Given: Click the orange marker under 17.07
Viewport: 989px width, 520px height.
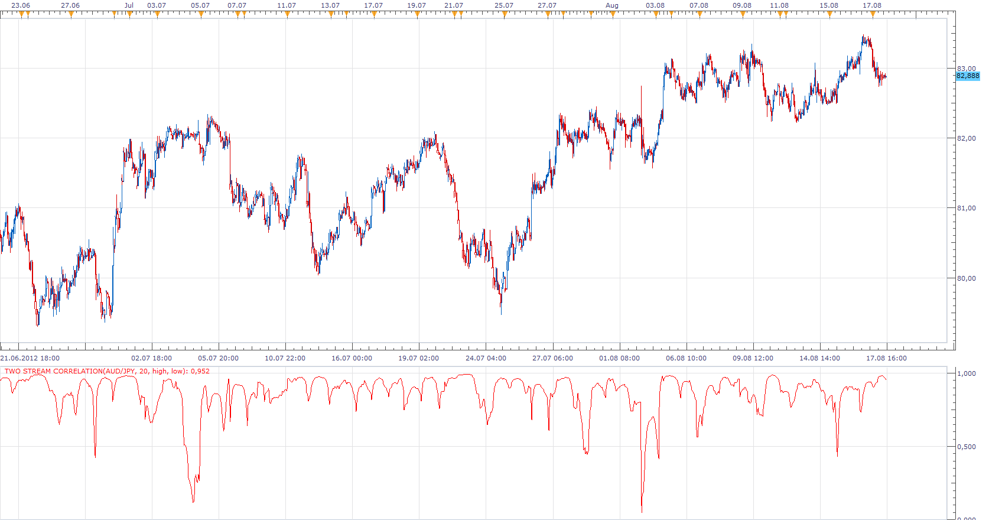Looking at the screenshot, I should tap(374, 14).
